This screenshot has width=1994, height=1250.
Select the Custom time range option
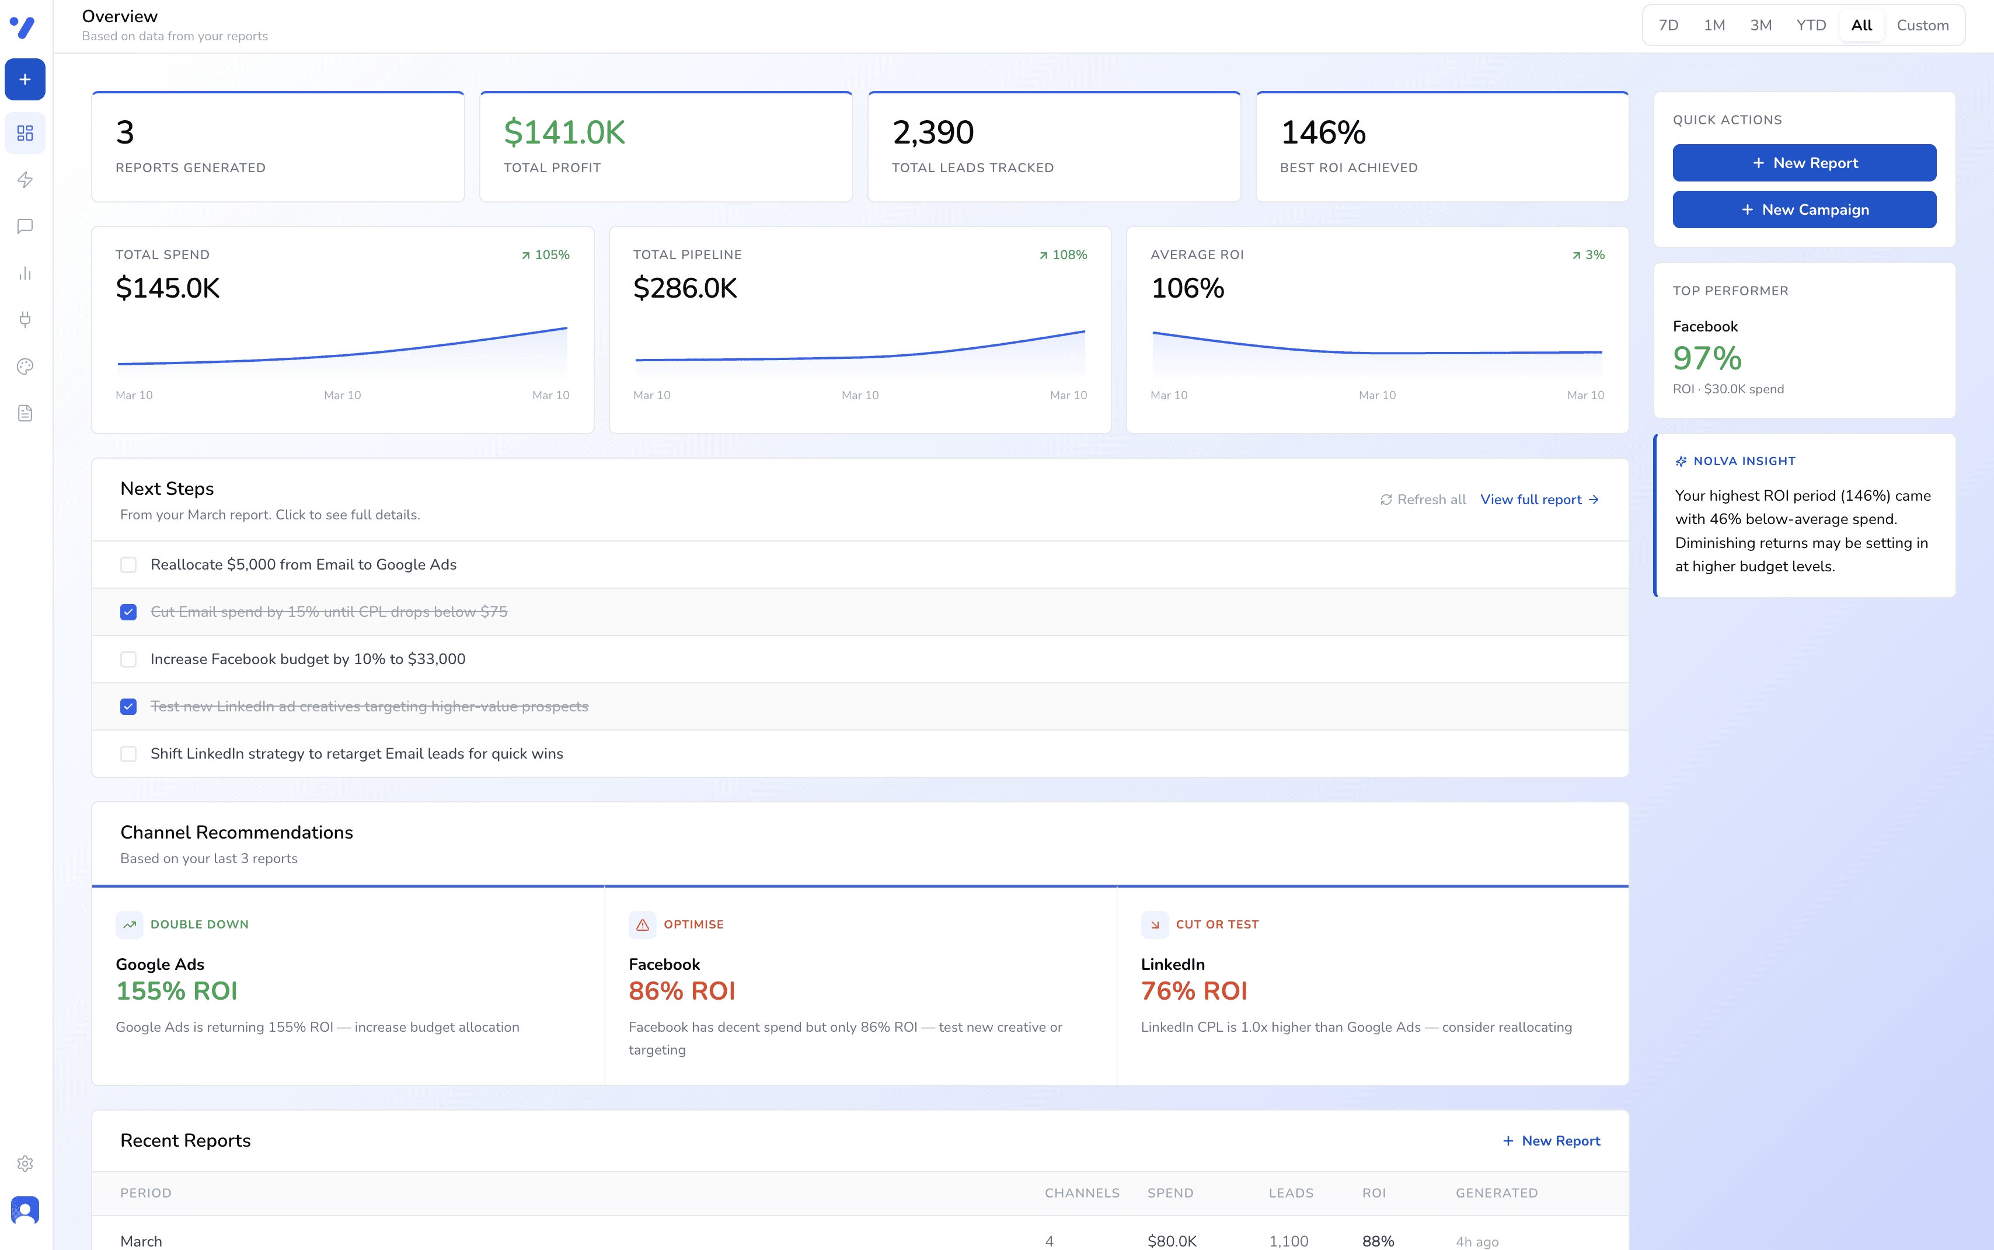click(x=1922, y=25)
